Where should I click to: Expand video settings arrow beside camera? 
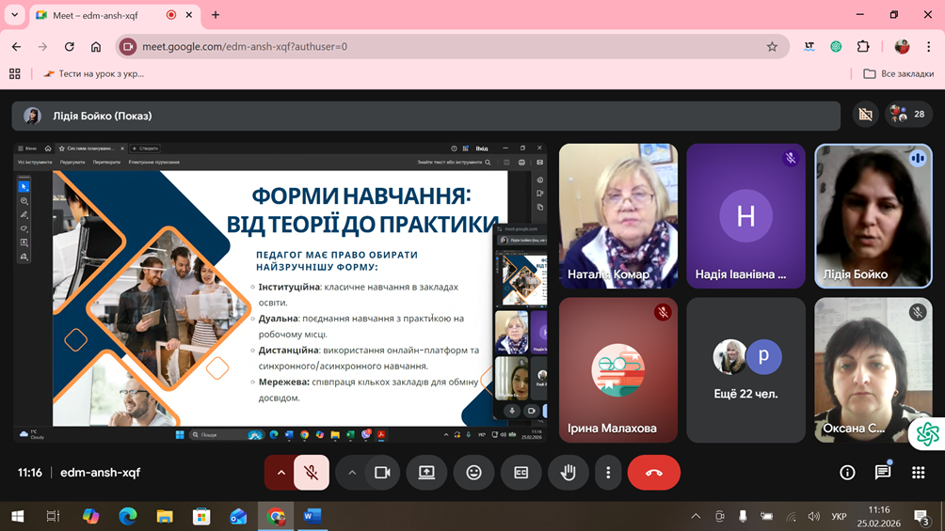click(352, 473)
